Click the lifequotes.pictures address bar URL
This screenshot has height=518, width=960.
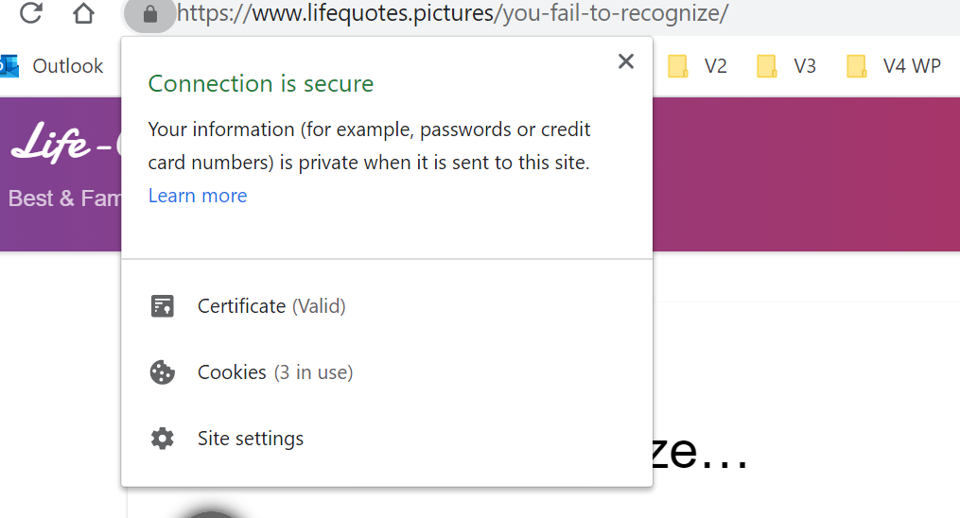click(x=454, y=14)
